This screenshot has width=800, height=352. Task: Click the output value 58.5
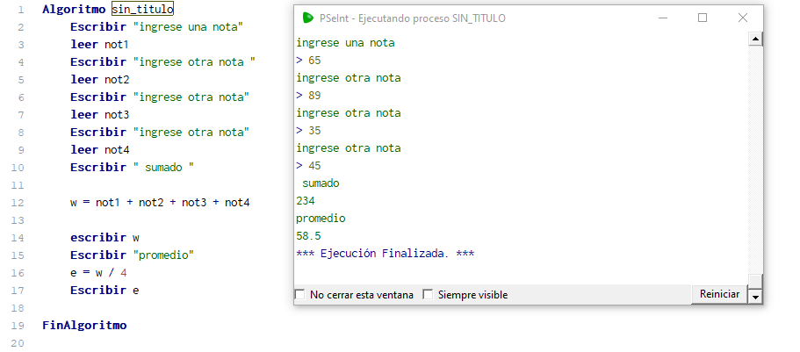pyautogui.click(x=309, y=235)
